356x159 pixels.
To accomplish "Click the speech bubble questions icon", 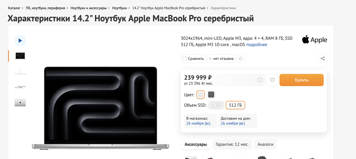I will click(x=241, y=58).
